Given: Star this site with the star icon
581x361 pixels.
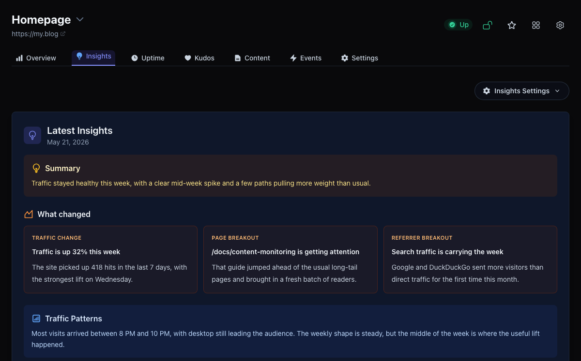Looking at the screenshot, I should tap(512, 25).
